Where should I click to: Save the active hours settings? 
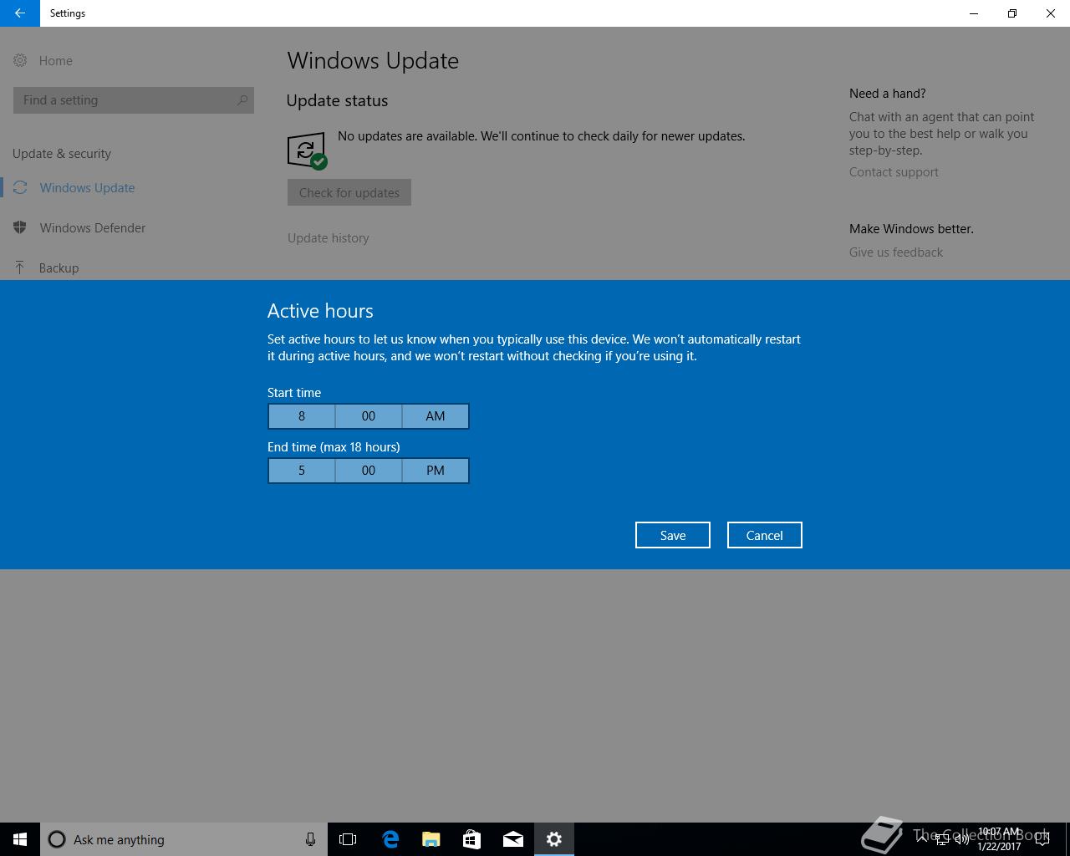(673, 535)
